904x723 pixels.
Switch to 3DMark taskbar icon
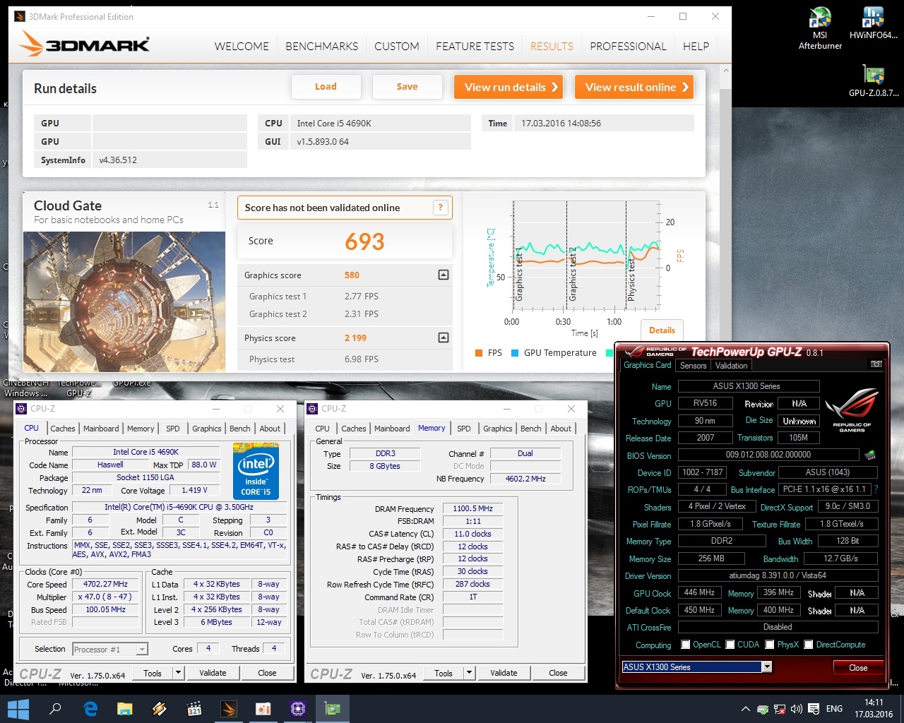(229, 709)
